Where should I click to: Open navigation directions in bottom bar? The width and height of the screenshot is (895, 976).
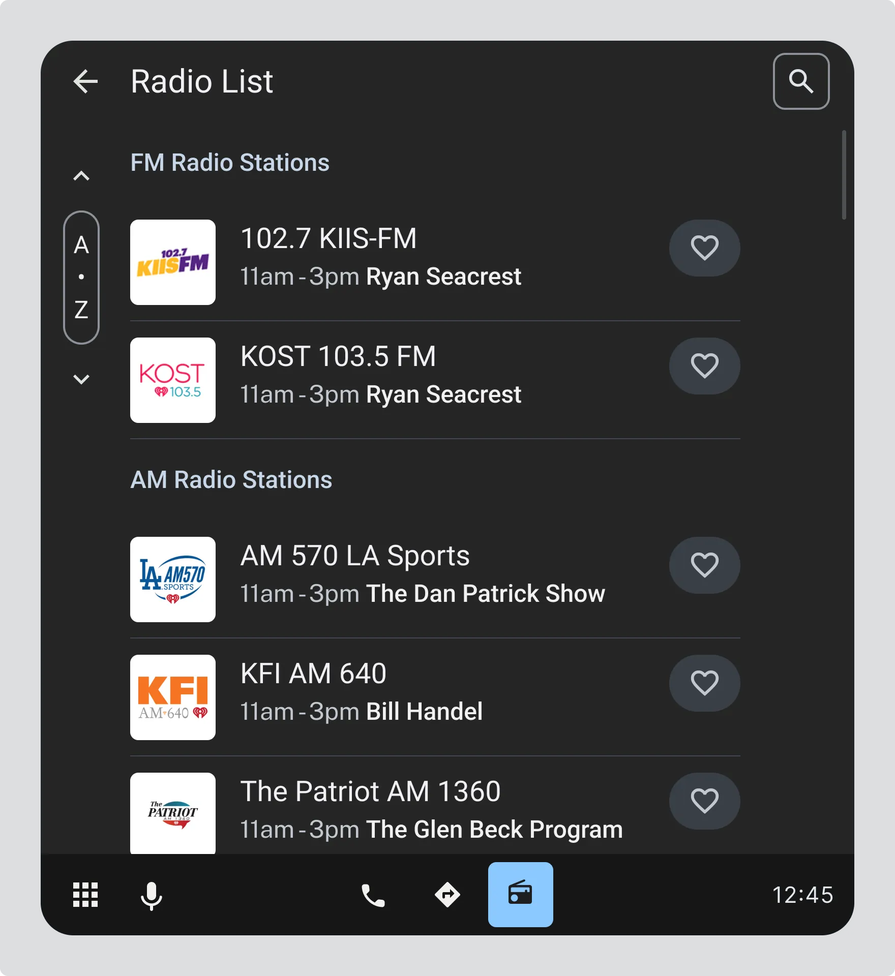(x=447, y=895)
